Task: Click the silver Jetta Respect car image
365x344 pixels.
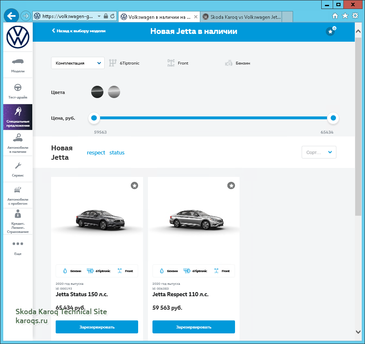Action: click(197, 219)
